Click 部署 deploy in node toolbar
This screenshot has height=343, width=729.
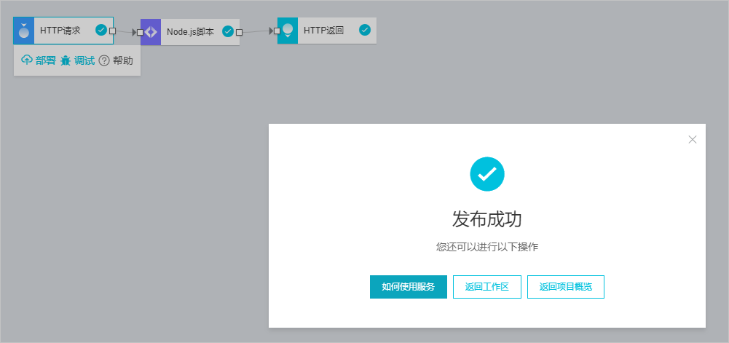pos(39,60)
